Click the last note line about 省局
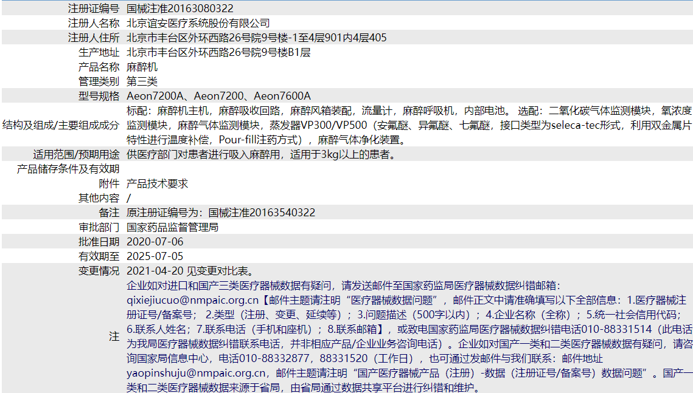Image resolution: width=693 pixels, height=393 pixels. pyautogui.click(x=303, y=388)
